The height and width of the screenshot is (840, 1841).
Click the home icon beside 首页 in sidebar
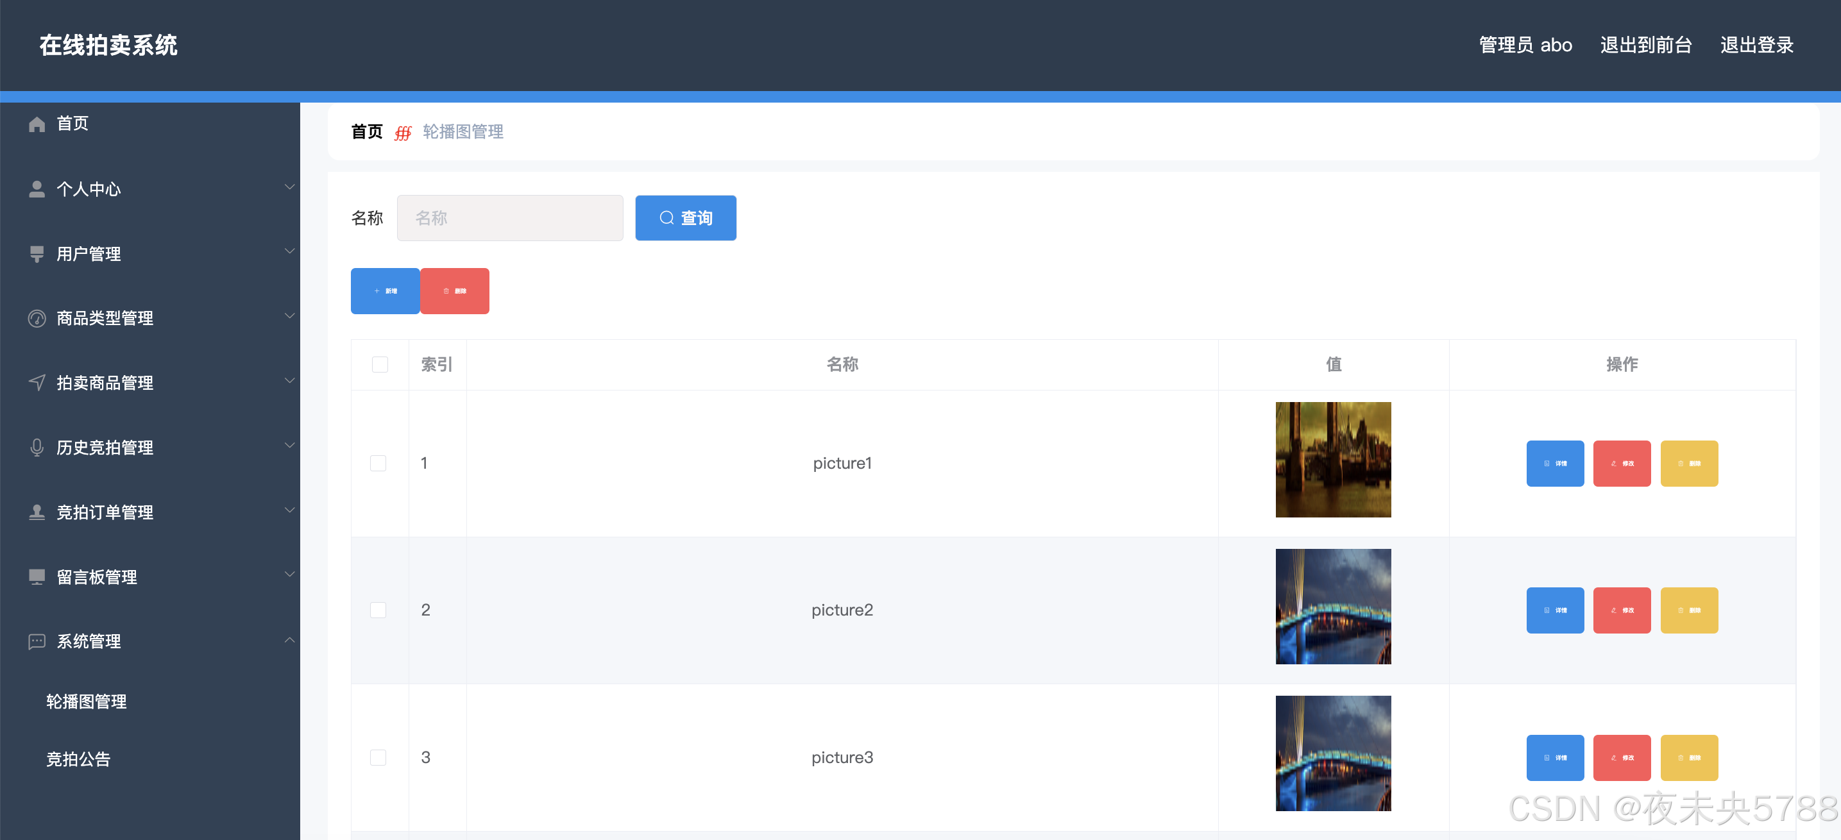pyautogui.click(x=37, y=124)
